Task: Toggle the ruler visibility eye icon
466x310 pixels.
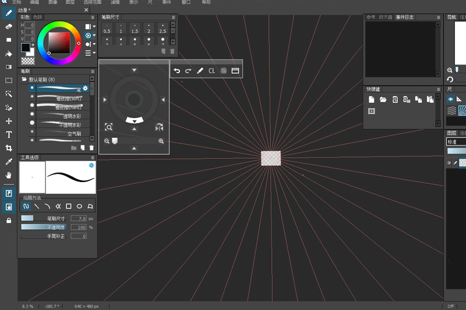Action: [x=450, y=99]
